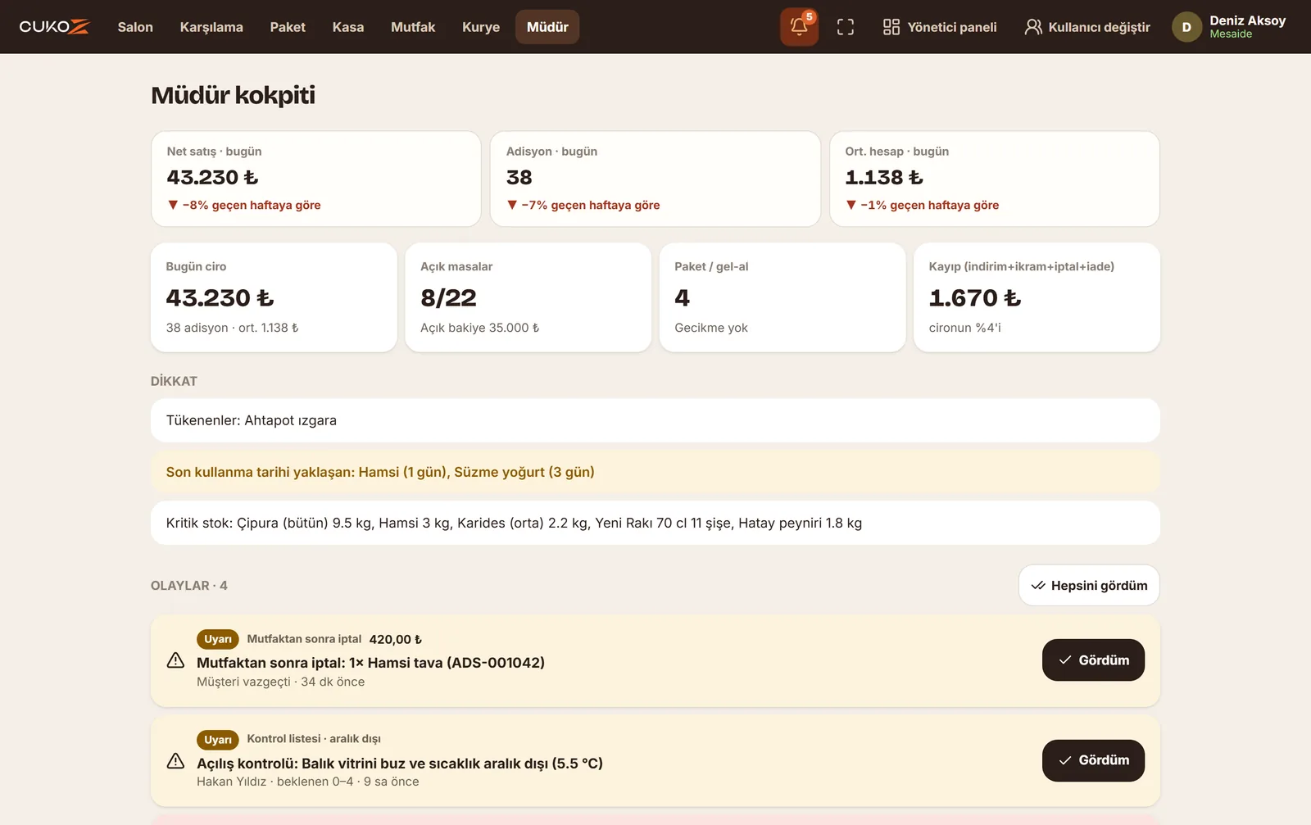
Task: Click the CUKO logo
Action: point(54,27)
